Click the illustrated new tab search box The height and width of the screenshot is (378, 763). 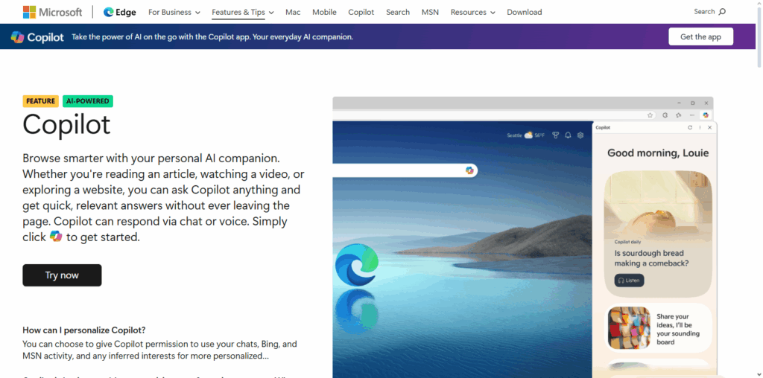click(405, 170)
